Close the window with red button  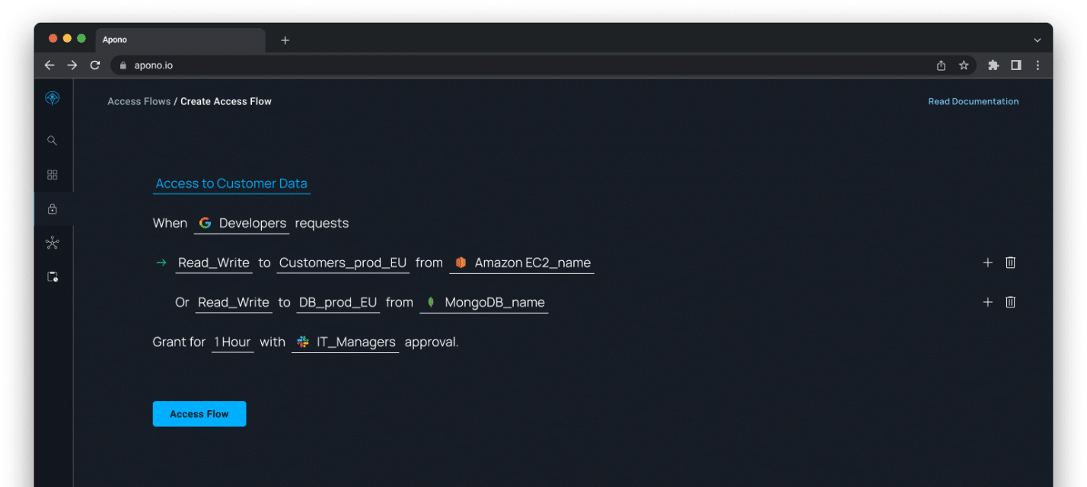pos(53,39)
